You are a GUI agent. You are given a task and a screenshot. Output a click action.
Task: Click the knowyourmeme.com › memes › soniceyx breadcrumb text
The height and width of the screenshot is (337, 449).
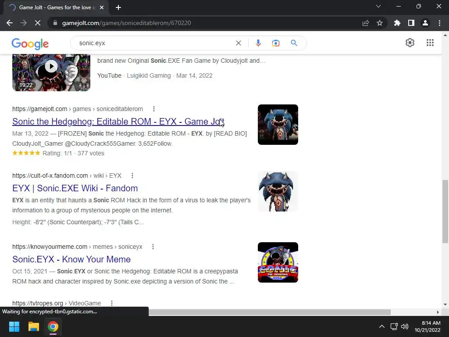[x=77, y=247]
